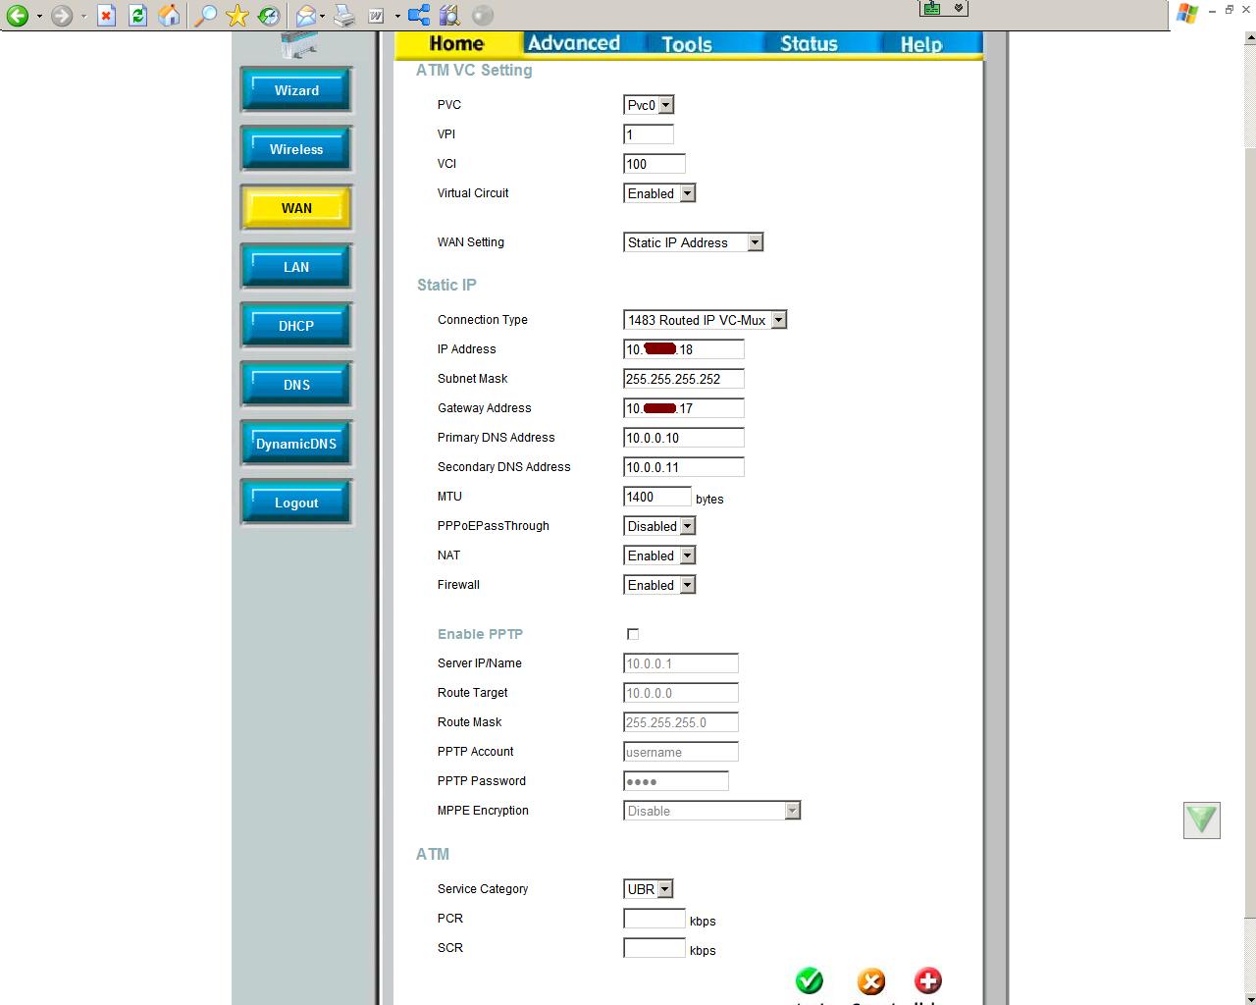
Task: Open the Tools tab
Action: [687, 43]
